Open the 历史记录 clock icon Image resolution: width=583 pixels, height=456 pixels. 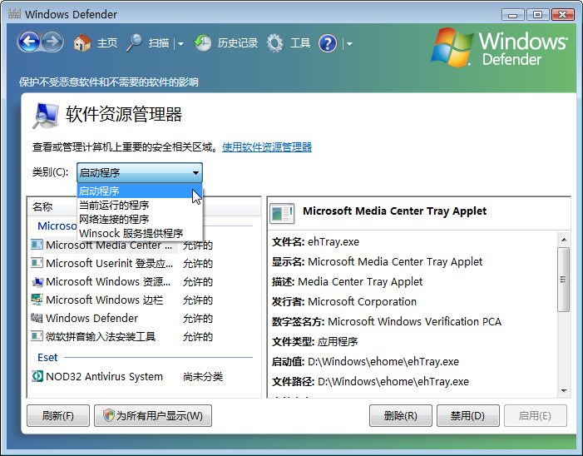(203, 43)
